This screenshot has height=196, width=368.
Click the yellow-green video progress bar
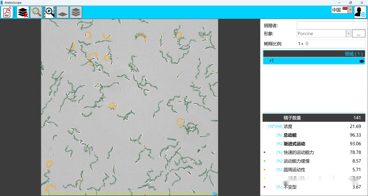(x=128, y=193)
